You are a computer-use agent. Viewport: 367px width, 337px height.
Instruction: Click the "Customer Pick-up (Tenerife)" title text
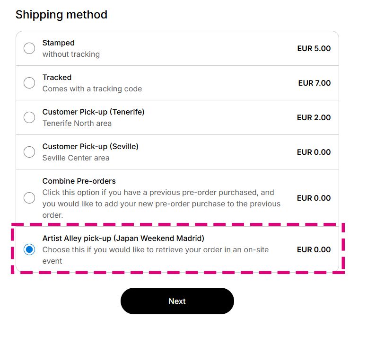pyautogui.click(x=93, y=112)
